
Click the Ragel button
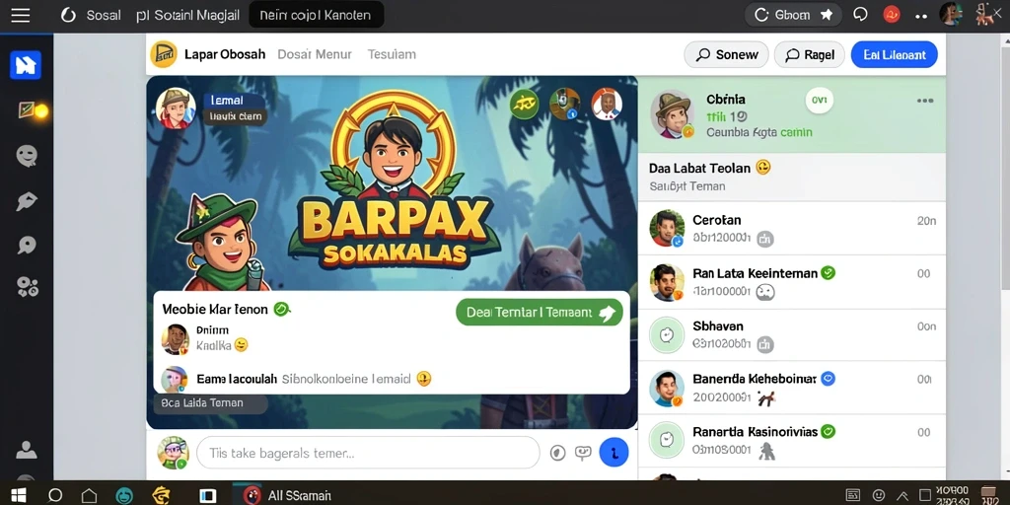(x=809, y=55)
